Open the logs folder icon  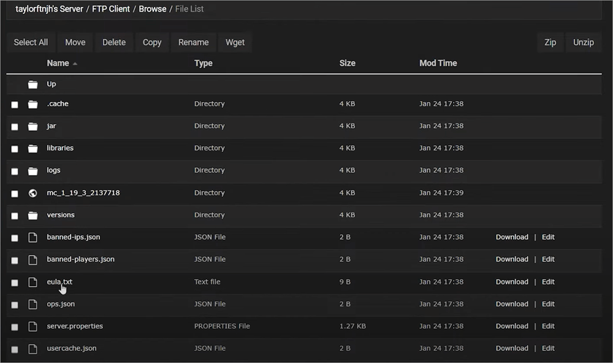(32, 170)
